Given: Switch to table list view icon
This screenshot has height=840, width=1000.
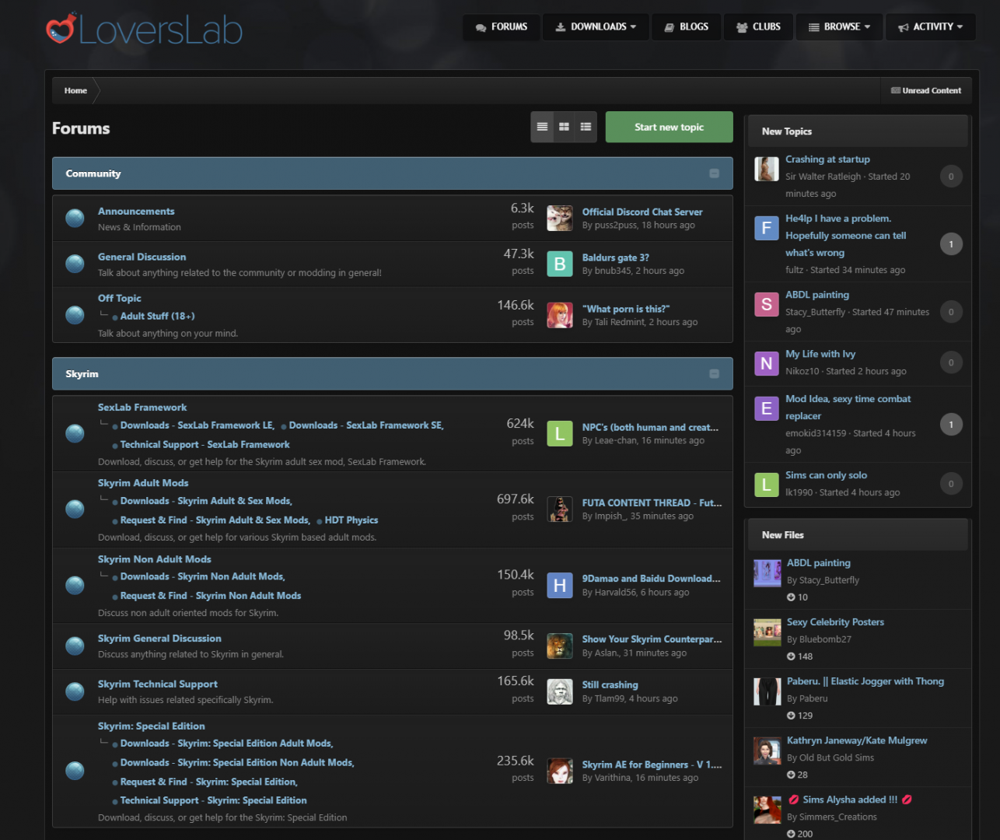Looking at the screenshot, I should [542, 127].
